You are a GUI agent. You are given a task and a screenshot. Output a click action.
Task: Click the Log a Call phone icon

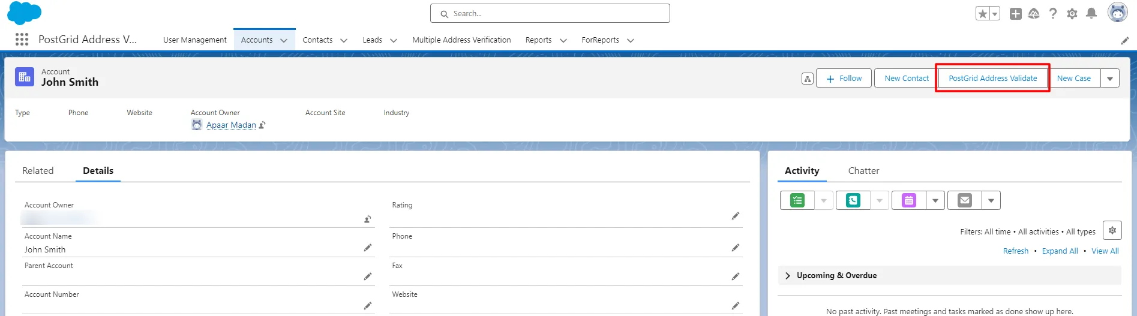coord(853,200)
